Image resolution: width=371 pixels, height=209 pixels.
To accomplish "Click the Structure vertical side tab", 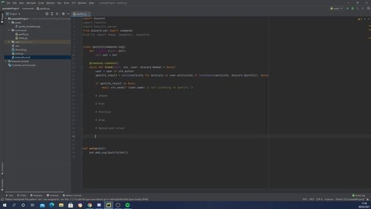I will coord(2,168).
